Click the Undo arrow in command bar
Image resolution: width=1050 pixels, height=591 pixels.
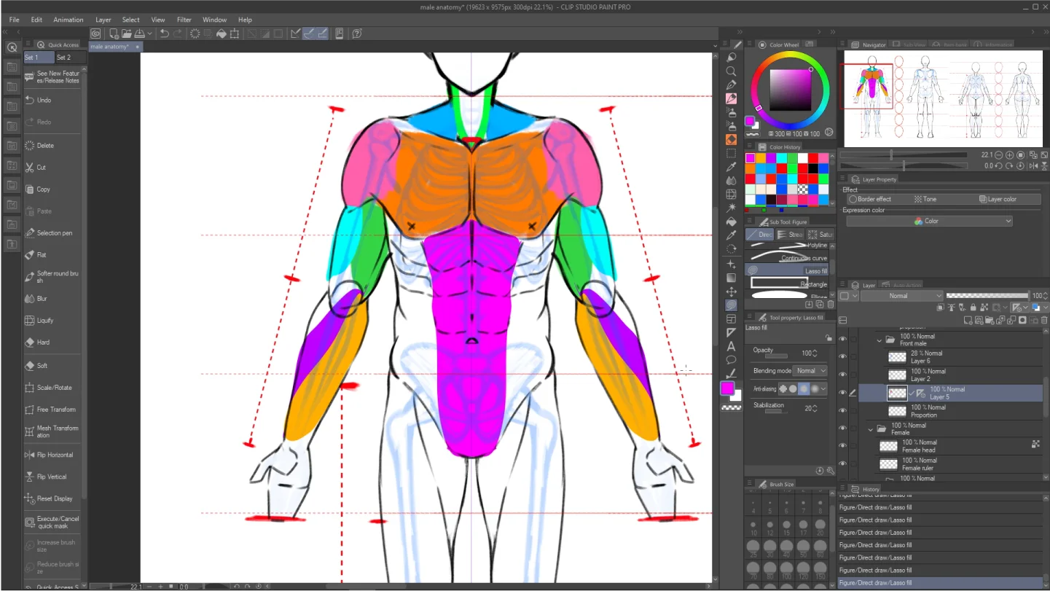[165, 34]
